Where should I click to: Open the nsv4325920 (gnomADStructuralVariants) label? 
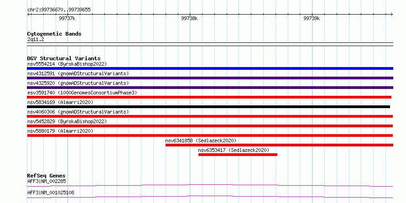tap(78, 83)
